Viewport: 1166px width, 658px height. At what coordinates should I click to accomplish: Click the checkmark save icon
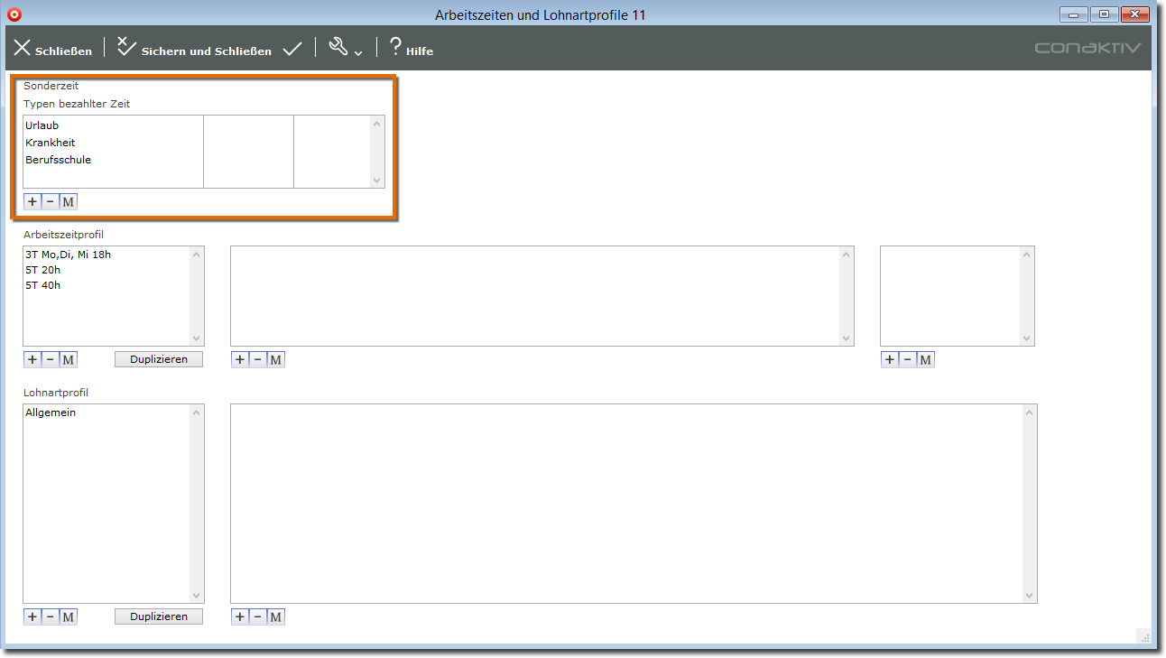click(x=291, y=50)
